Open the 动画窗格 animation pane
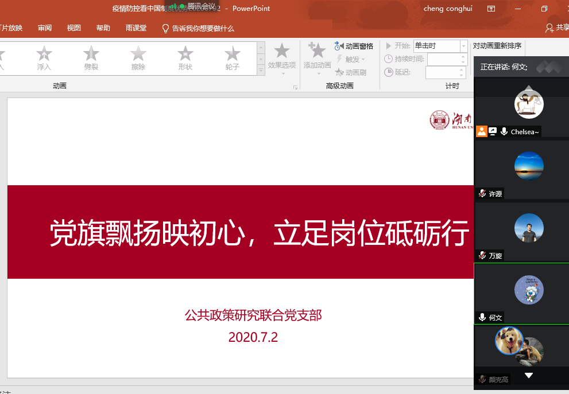The height and width of the screenshot is (394, 569). tap(354, 46)
